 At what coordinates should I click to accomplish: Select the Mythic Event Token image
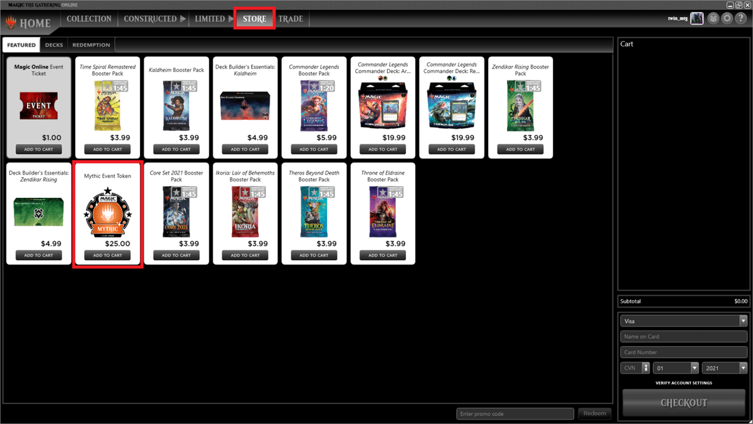point(108,211)
